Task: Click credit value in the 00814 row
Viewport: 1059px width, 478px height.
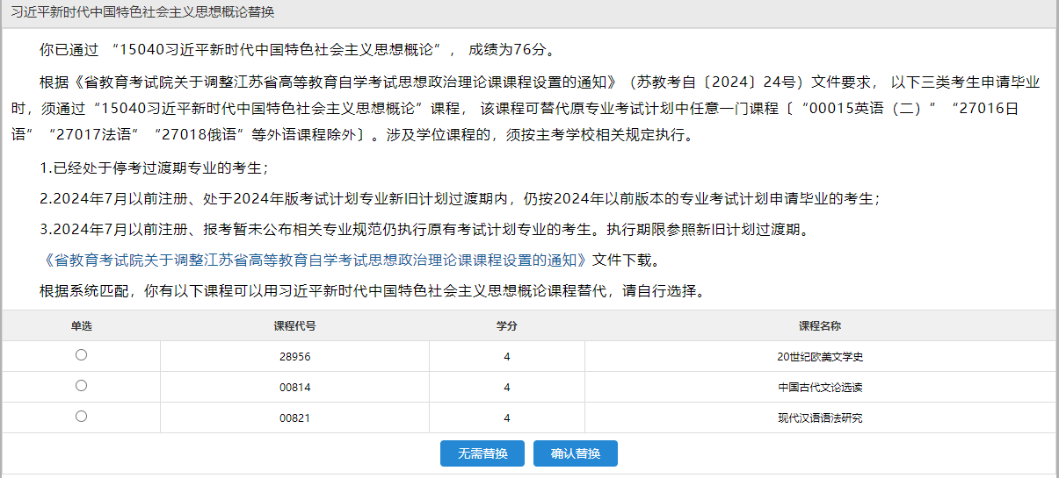Action: (507, 388)
